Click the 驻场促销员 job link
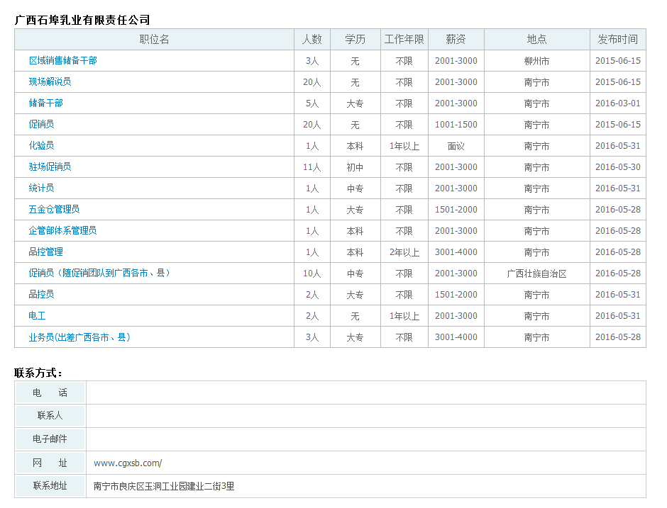The image size is (667, 508). [50, 167]
